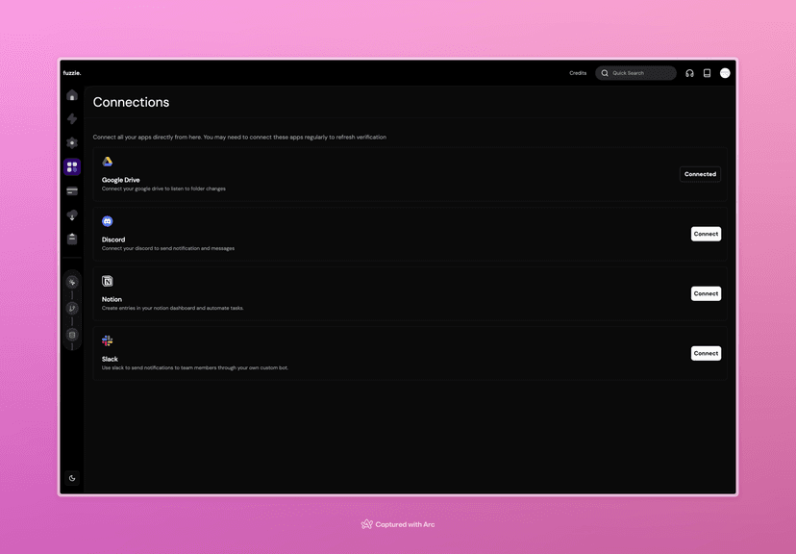This screenshot has height=554, width=796.
Task: Click the cursor-click circle icon in the sidebar
Action: (72, 282)
